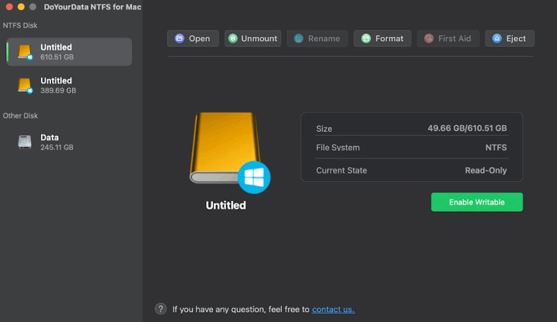Click the Current State Read-Only row

411,170
